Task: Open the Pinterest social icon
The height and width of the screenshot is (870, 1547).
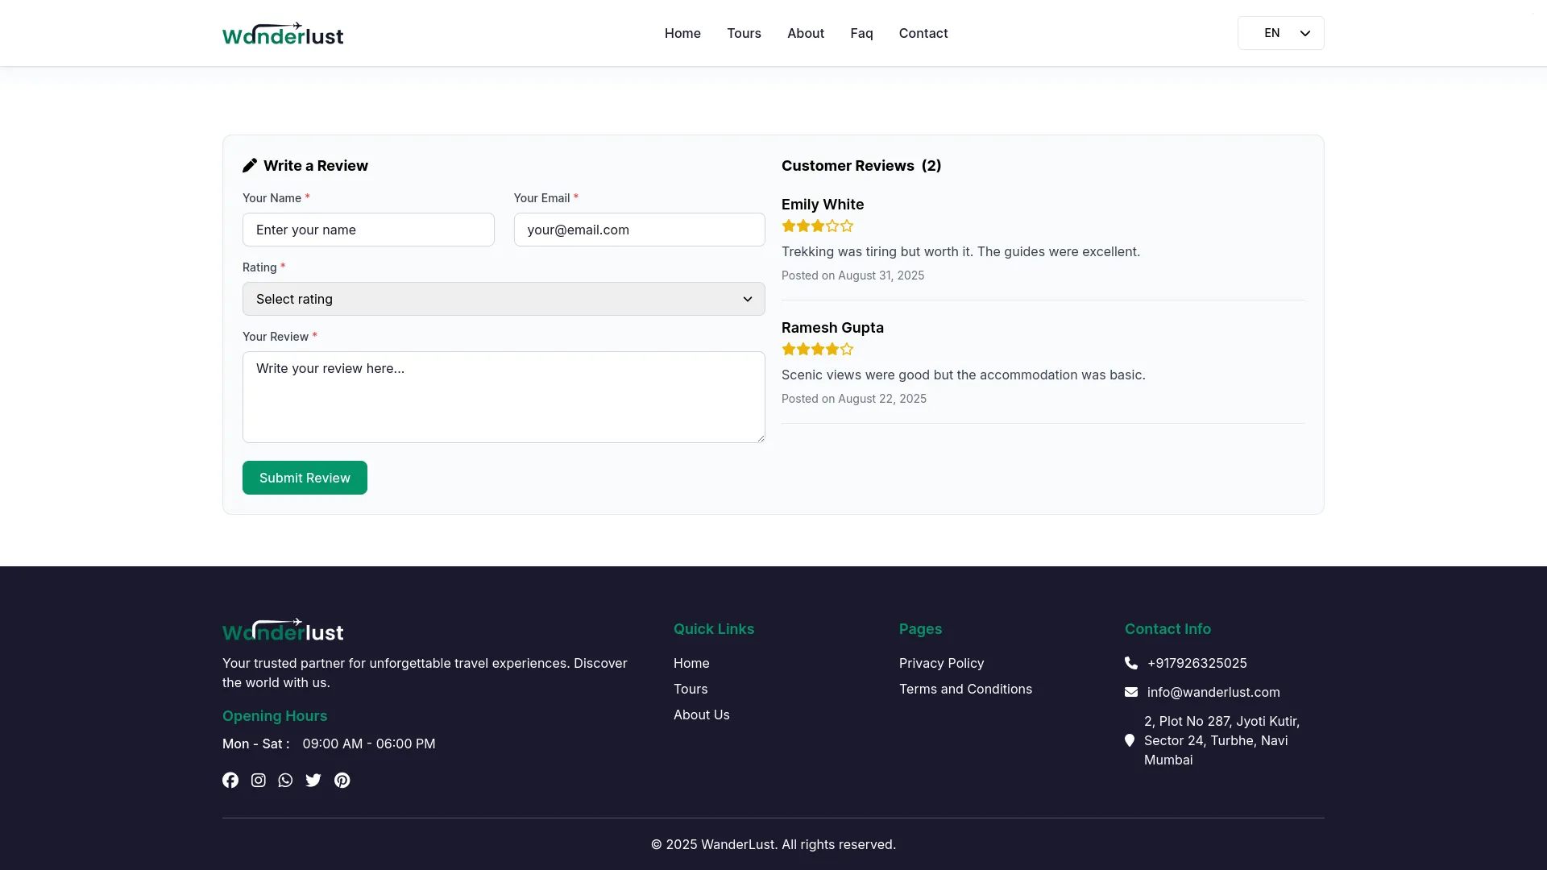Action: pyautogui.click(x=342, y=780)
